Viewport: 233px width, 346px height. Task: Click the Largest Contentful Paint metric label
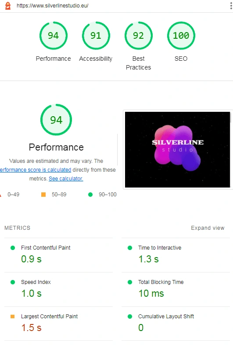(x=49, y=317)
